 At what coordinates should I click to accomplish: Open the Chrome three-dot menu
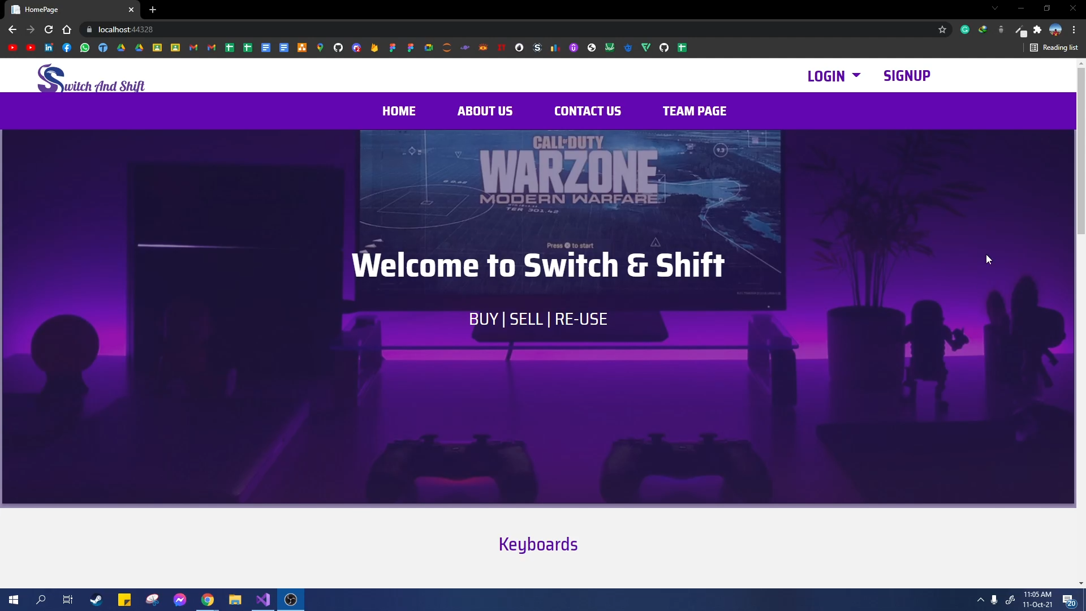pyautogui.click(x=1074, y=29)
